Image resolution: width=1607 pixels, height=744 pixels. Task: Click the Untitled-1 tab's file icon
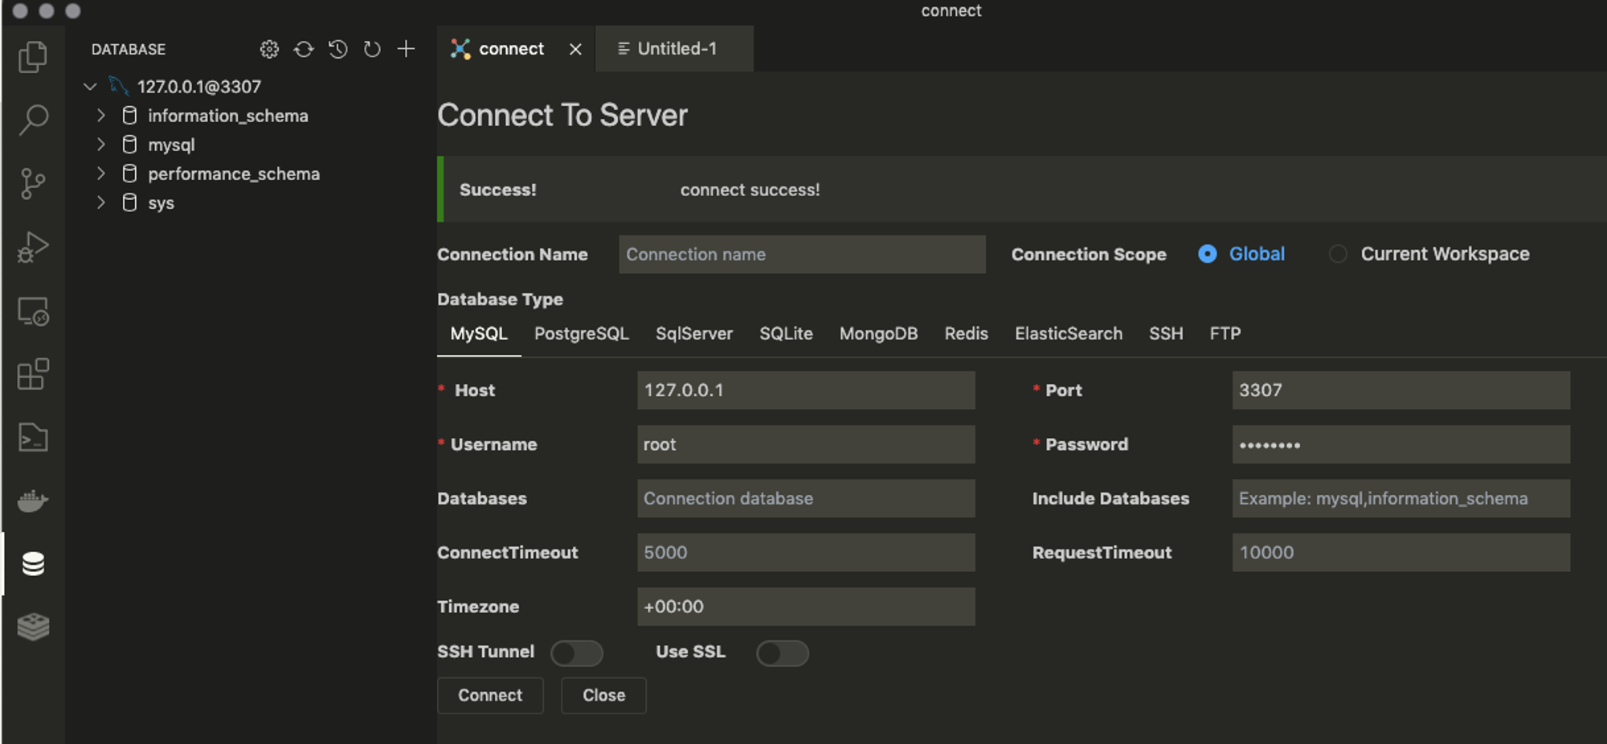(624, 49)
